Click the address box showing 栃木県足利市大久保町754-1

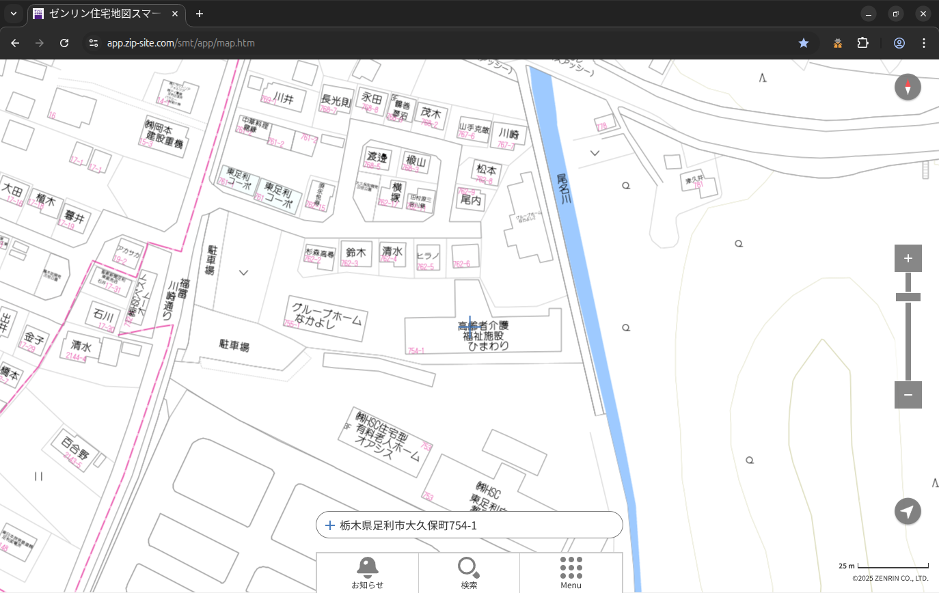click(x=469, y=525)
